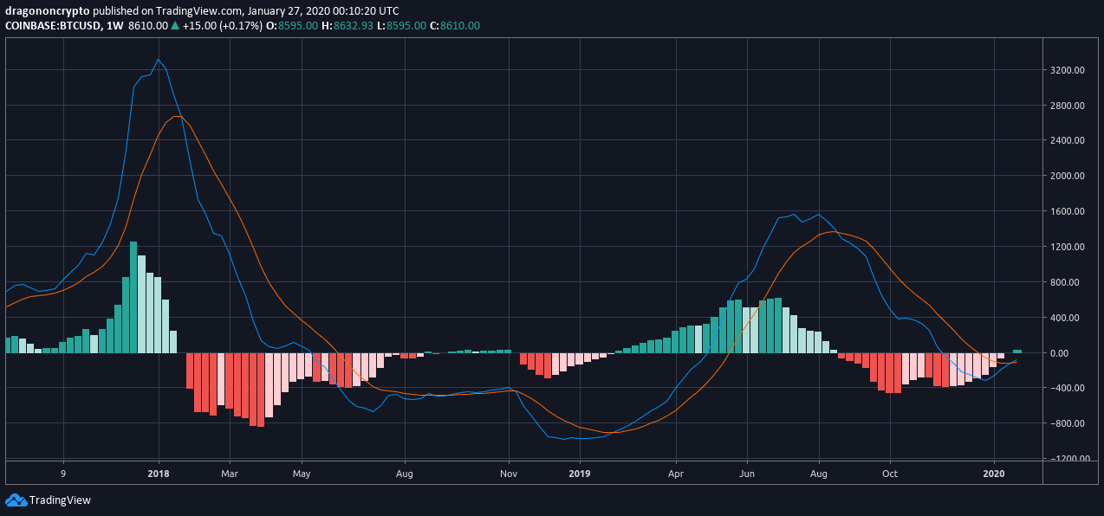Click the 2019 time axis label

click(x=580, y=474)
